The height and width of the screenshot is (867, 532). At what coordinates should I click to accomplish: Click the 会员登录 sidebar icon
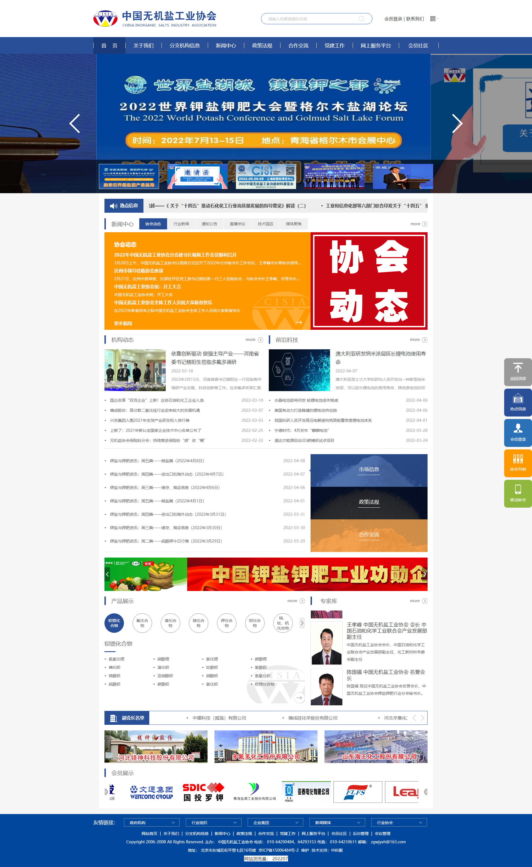tap(518, 432)
